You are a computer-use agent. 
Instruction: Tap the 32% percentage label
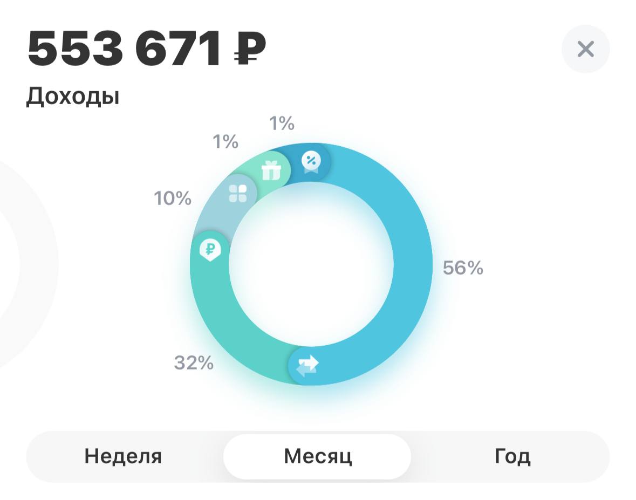pyautogui.click(x=194, y=362)
